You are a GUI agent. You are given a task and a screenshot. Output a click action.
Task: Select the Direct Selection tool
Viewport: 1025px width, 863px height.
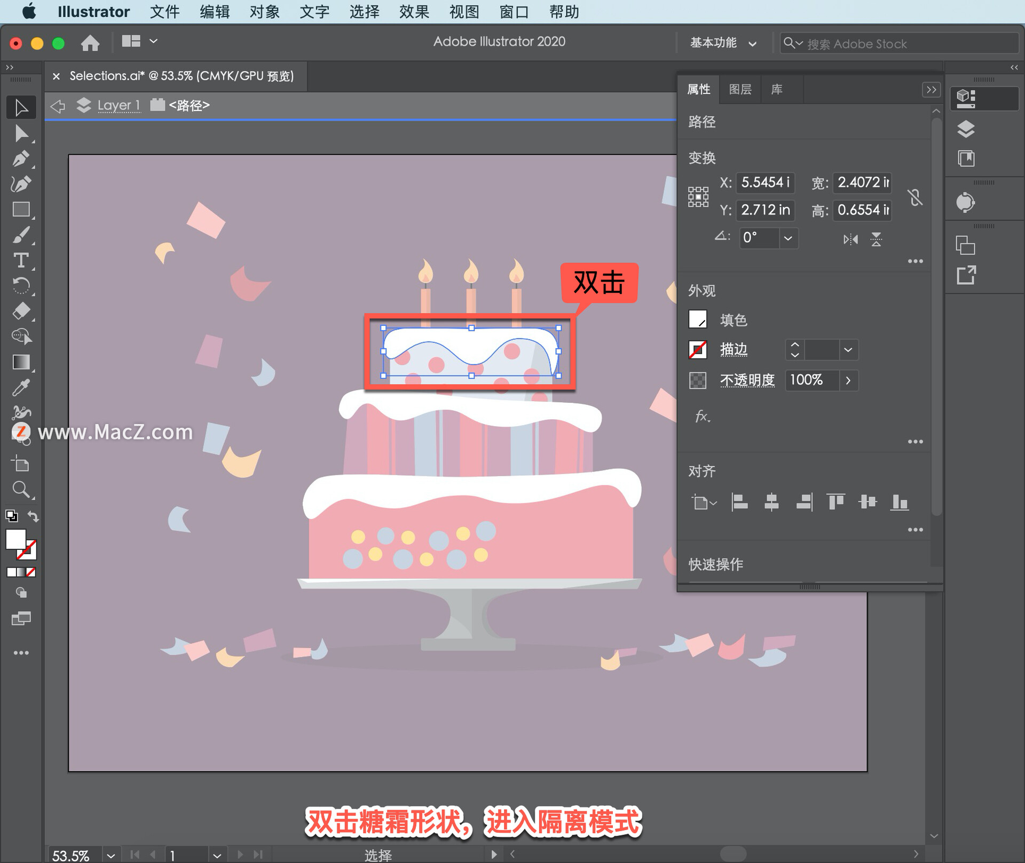pos(21,133)
